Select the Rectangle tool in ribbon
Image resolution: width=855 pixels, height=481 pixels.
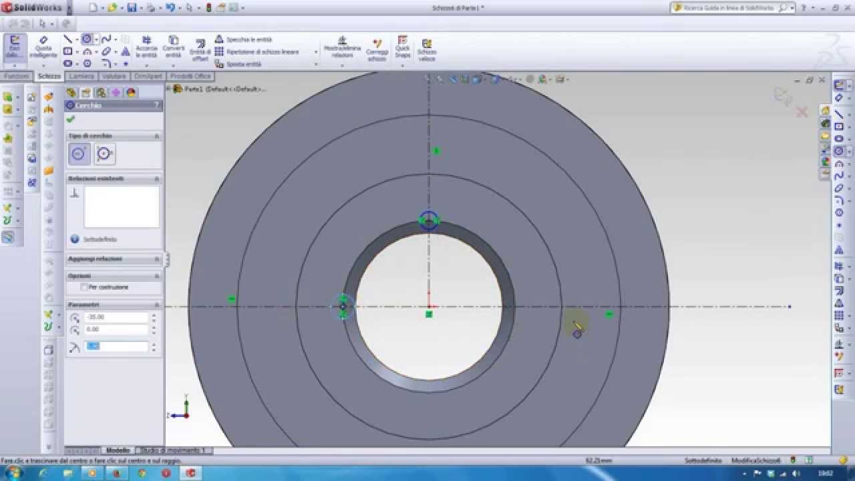pyautogui.click(x=67, y=51)
